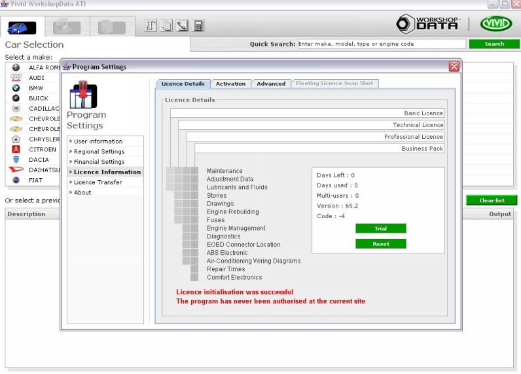Click the pencil edit toolbar icon
521x374 pixels.
(x=182, y=26)
